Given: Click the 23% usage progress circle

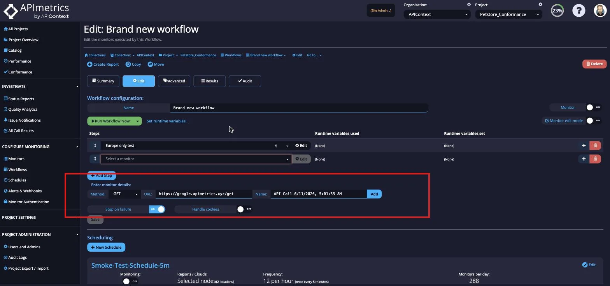Looking at the screenshot, I should (x=557, y=10).
